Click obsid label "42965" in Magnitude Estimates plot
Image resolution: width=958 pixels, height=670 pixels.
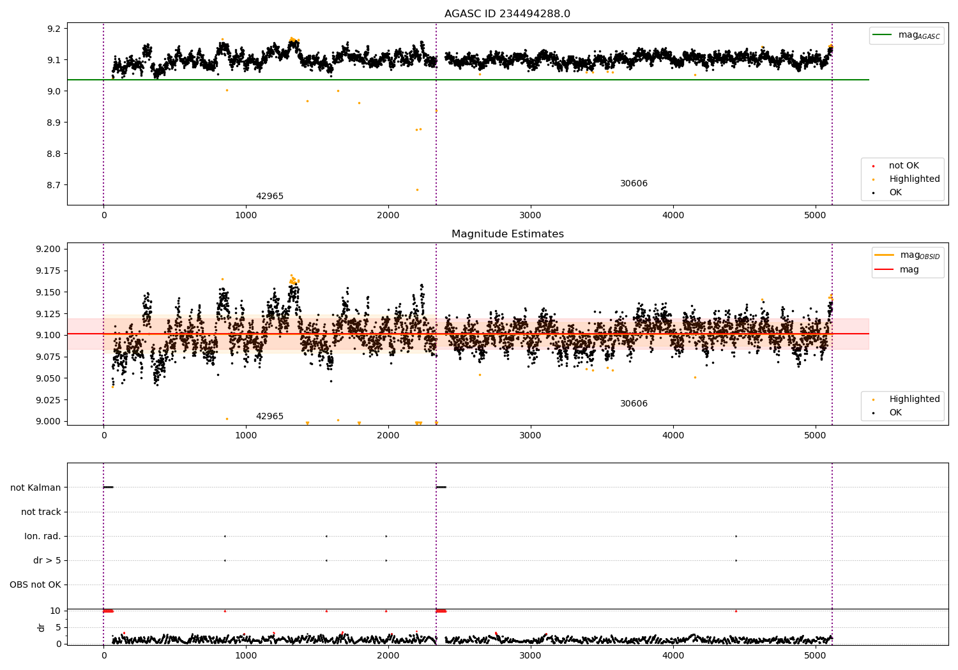(270, 417)
